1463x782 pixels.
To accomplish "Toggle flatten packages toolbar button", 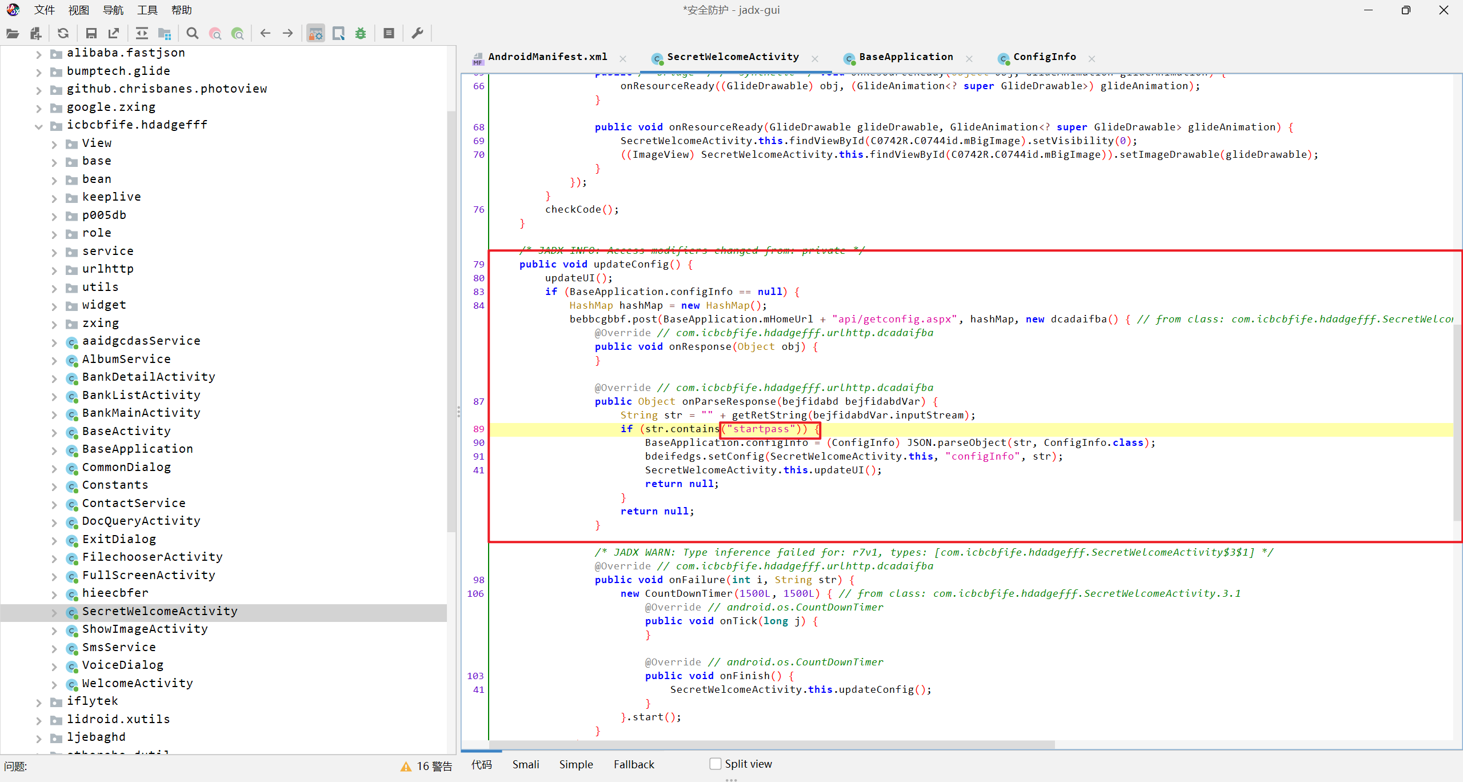I will [165, 33].
